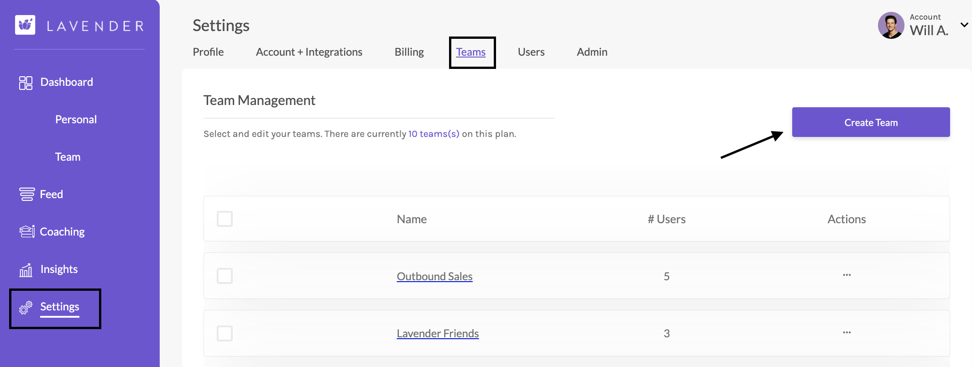Tick the select-all checkbox in table header
Screen dimensions: 972x367
(225, 219)
